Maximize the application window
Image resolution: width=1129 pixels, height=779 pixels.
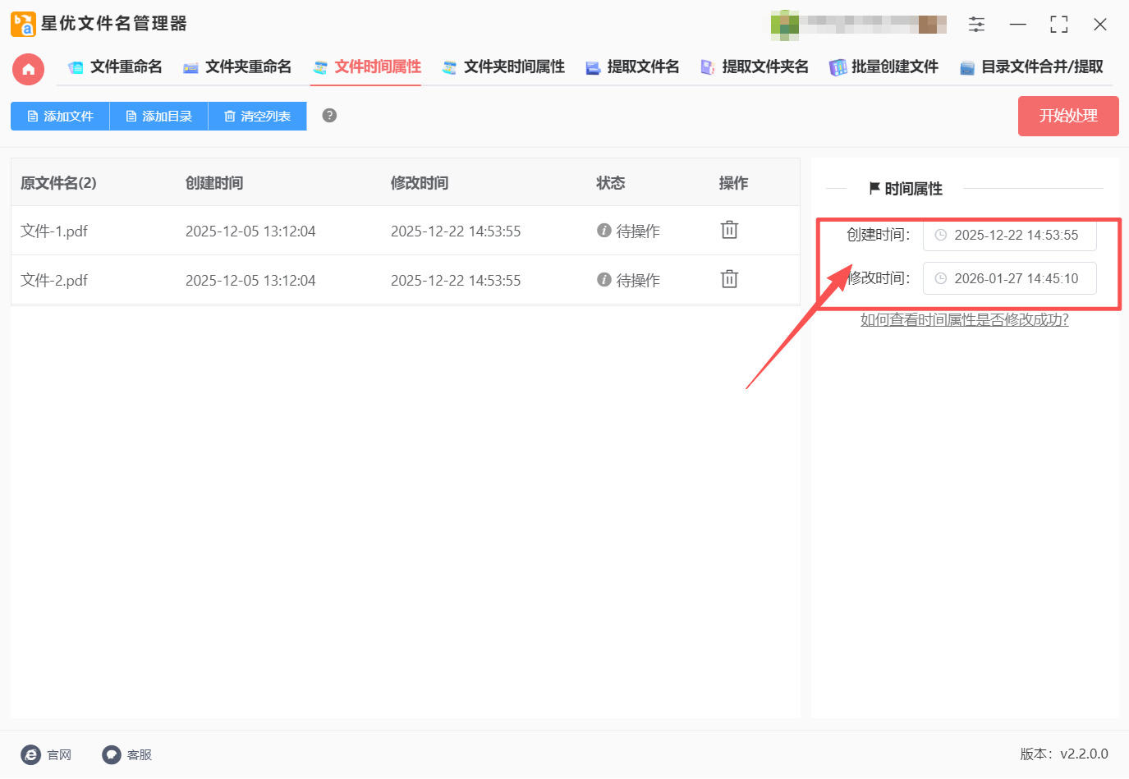1059,25
